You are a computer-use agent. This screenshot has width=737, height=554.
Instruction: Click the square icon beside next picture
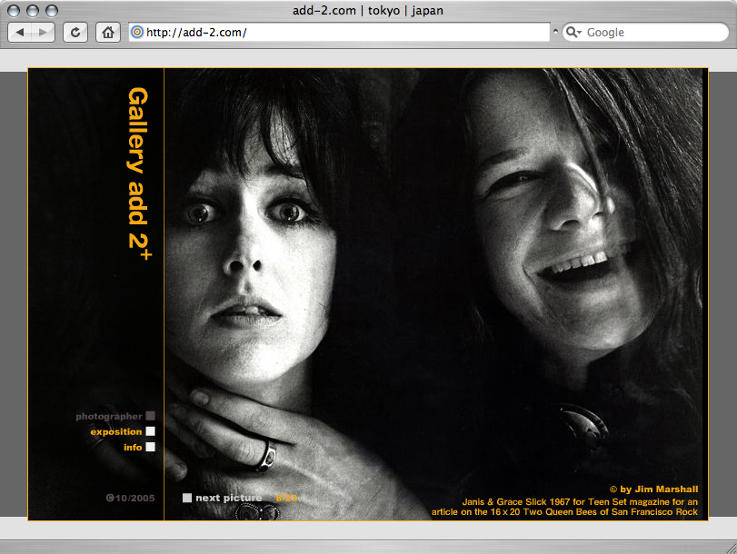click(x=187, y=498)
